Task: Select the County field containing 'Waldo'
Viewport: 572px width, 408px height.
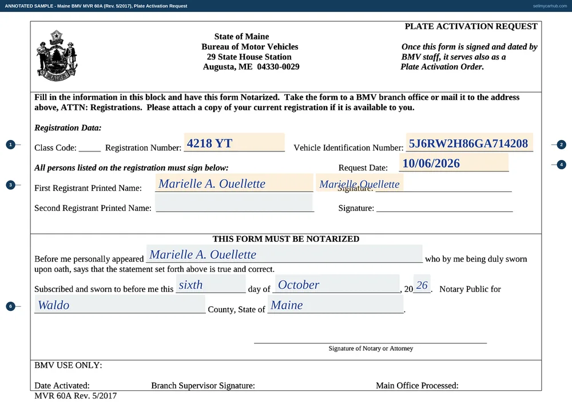Action: coord(120,304)
